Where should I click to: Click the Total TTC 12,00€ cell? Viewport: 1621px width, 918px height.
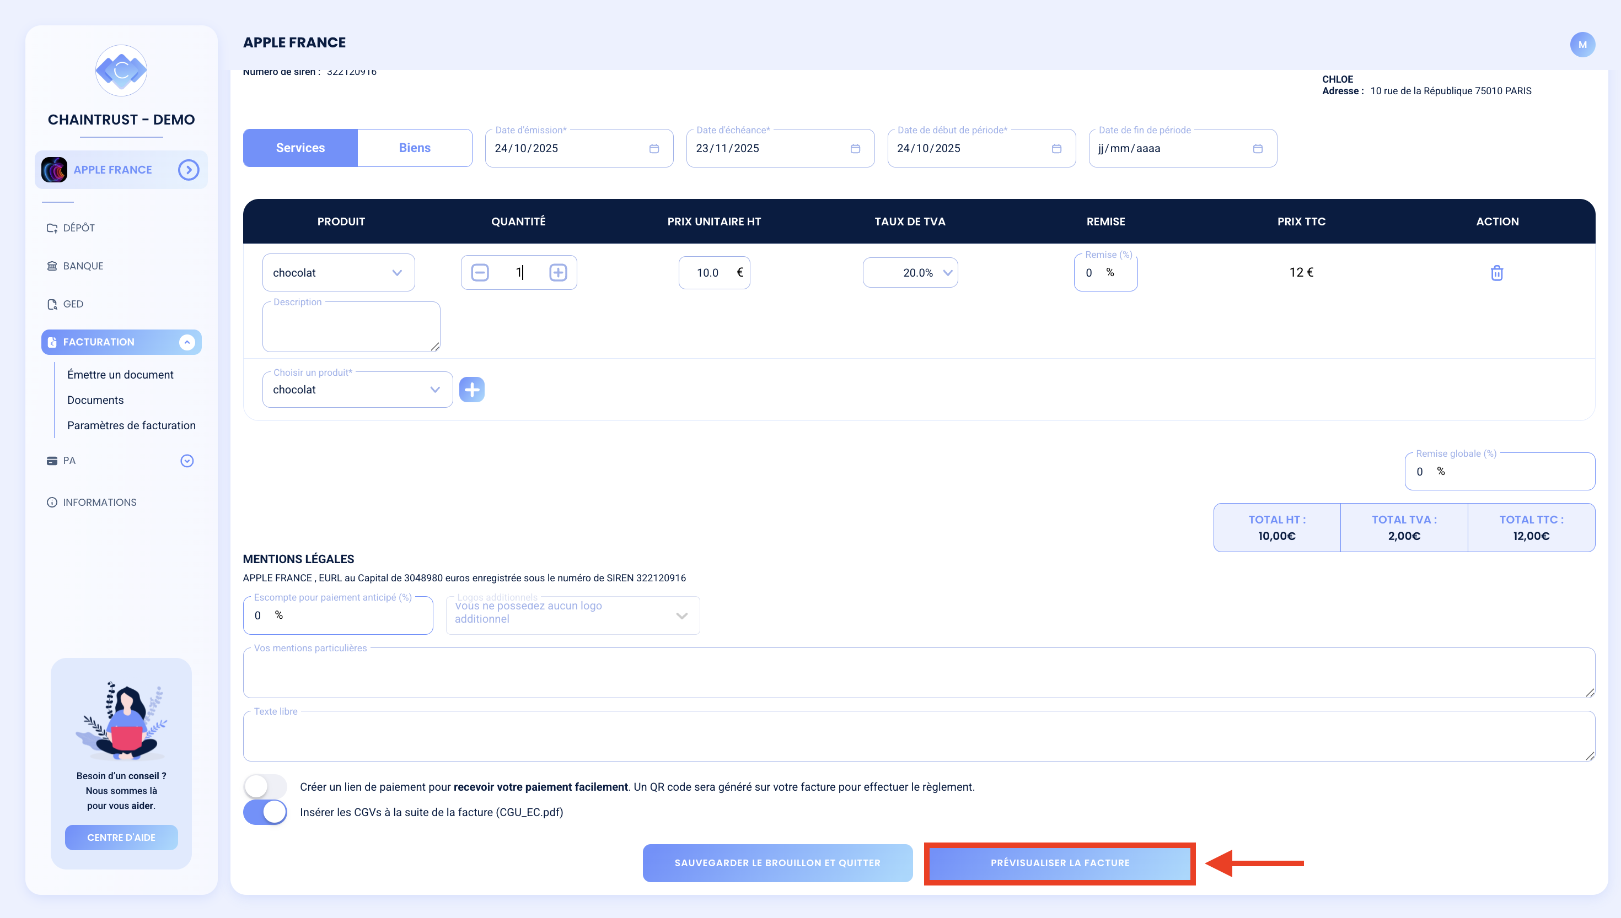coord(1532,528)
